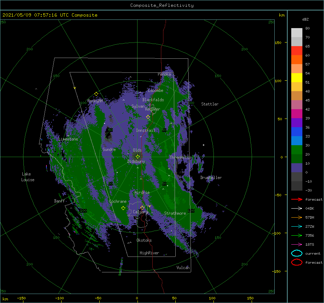This screenshot has width=324, height=303.
Task: Click the RedDeer city label
Action: coord(153,109)
